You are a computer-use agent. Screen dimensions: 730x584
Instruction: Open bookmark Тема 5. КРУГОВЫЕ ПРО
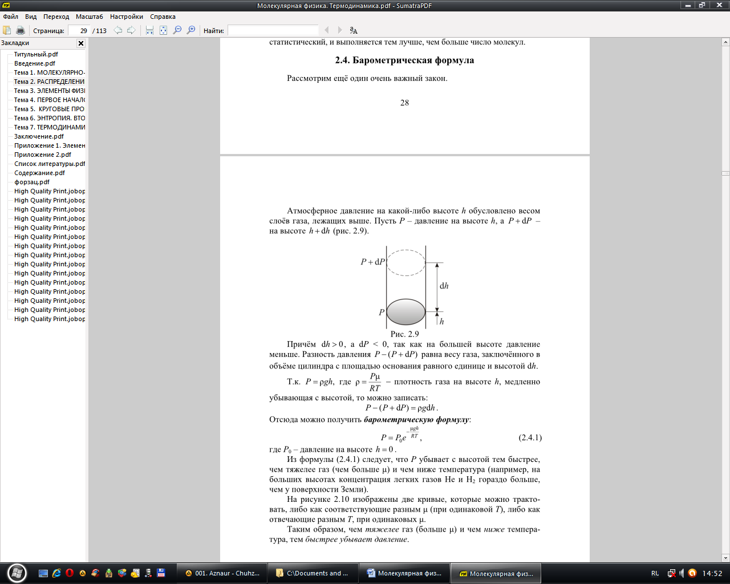click(50, 109)
